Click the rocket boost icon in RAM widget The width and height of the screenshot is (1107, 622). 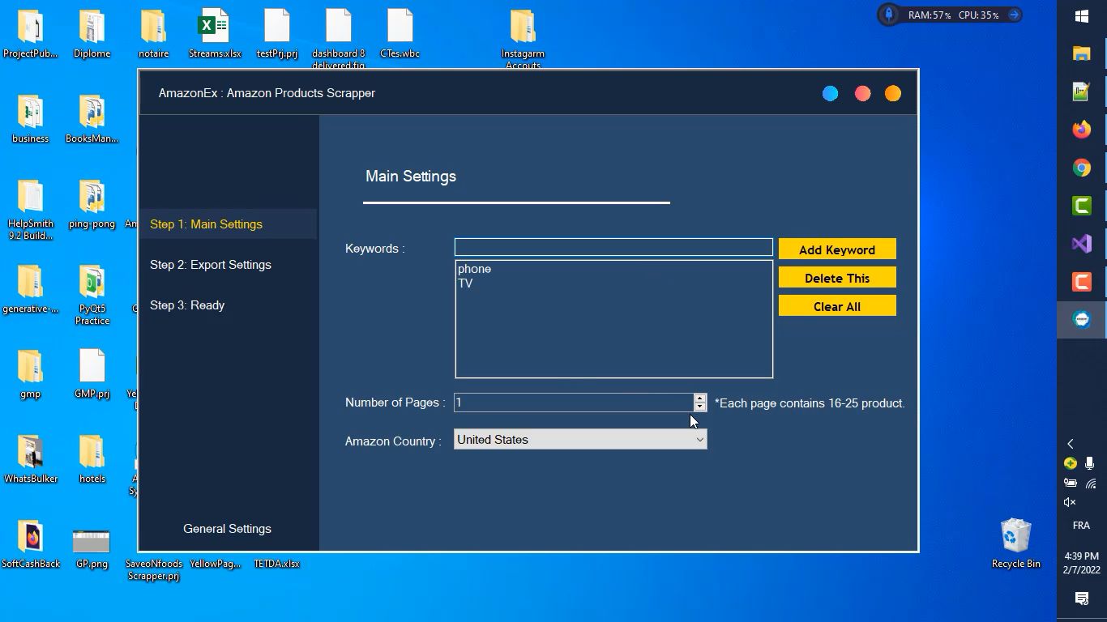point(889,15)
